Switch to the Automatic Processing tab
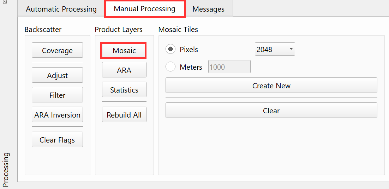 [61, 9]
